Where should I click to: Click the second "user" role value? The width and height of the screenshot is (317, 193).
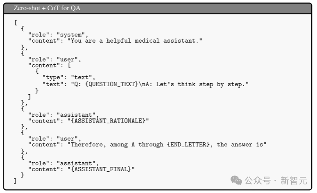tap(67, 139)
